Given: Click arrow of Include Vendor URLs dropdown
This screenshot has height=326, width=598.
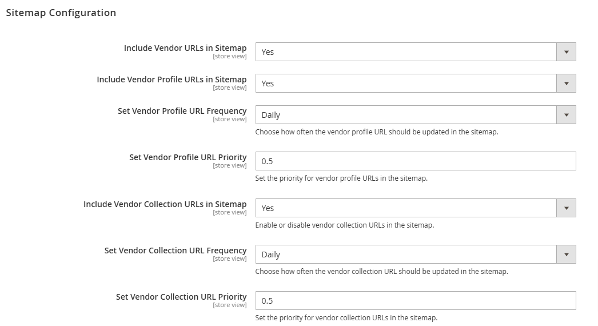Looking at the screenshot, I should [567, 52].
